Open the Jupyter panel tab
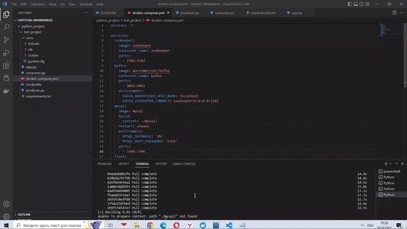The width and height of the screenshot is (407, 229). (161, 164)
